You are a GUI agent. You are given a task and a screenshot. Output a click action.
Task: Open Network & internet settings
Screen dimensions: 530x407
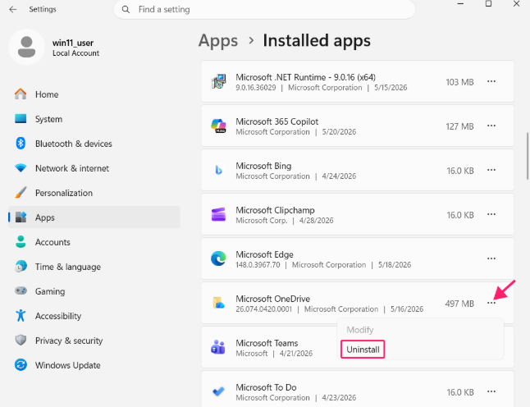94,168
